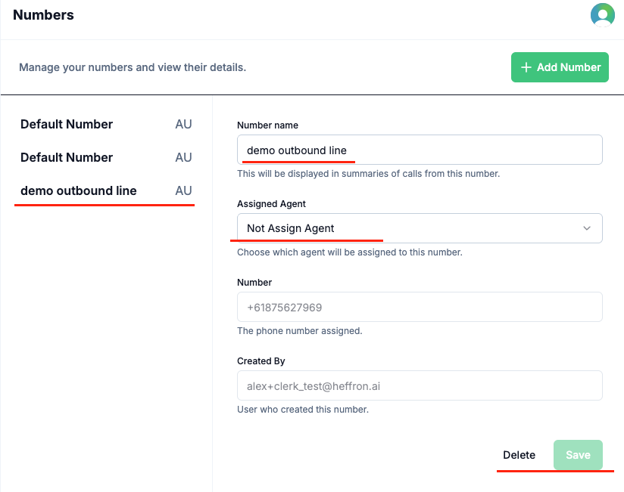This screenshot has width=624, height=492.
Task: Open the user profile avatar menu
Action: click(x=603, y=15)
